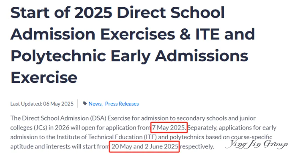The height and width of the screenshot is (157, 292).
Task: Click the "course-specific" phrase
Action: pyautogui.click(x=251, y=137)
